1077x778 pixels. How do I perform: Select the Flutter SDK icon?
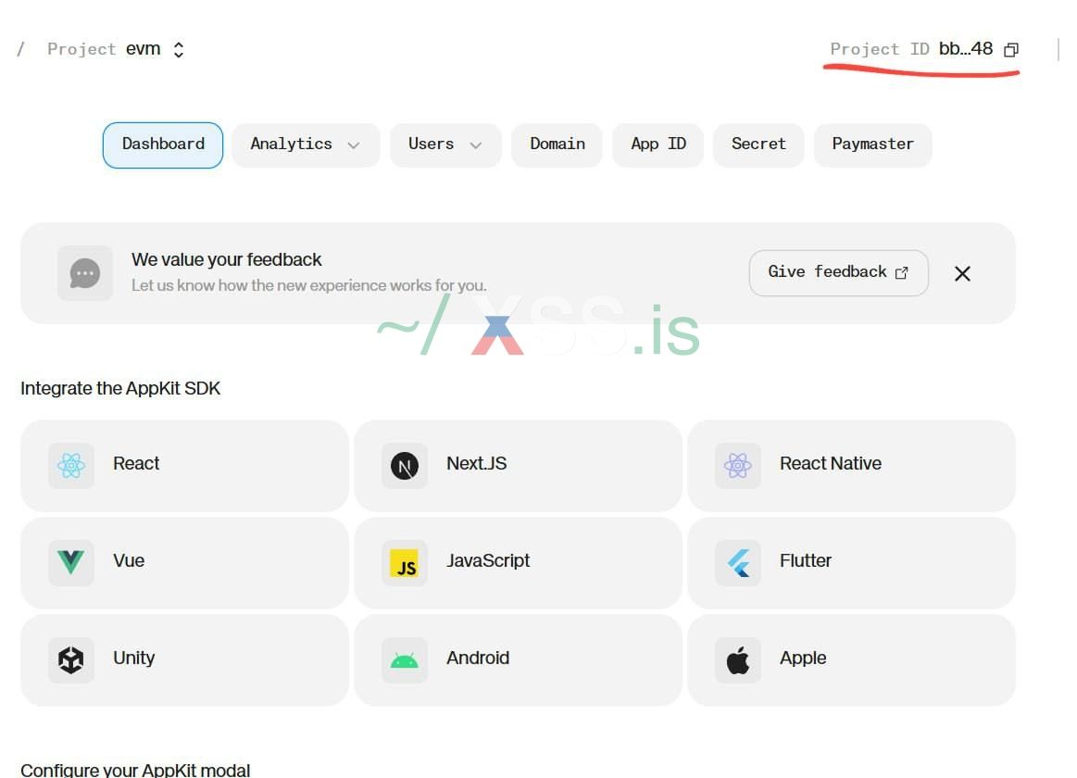[737, 561]
